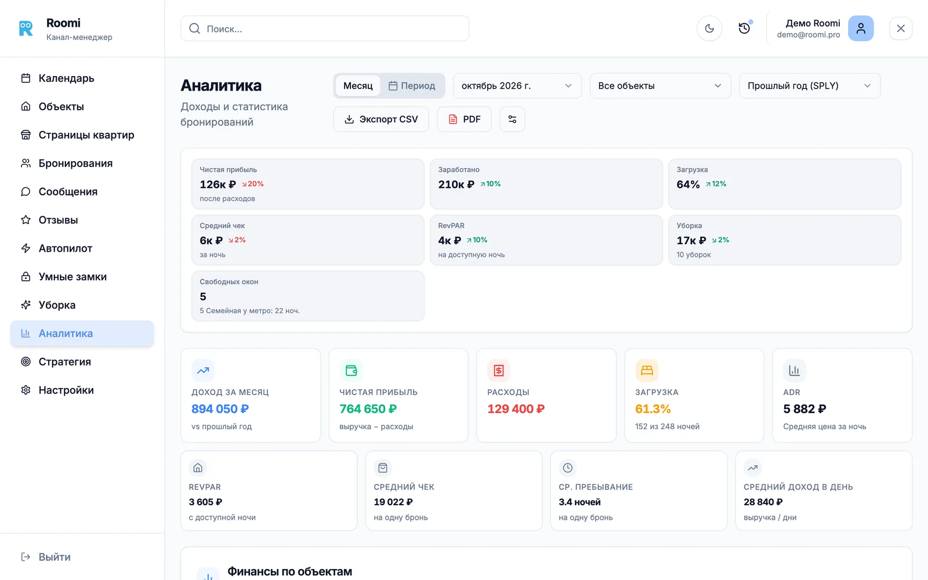Navigate to Бронирования
The width and height of the screenshot is (928, 580).
[x=82, y=164]
